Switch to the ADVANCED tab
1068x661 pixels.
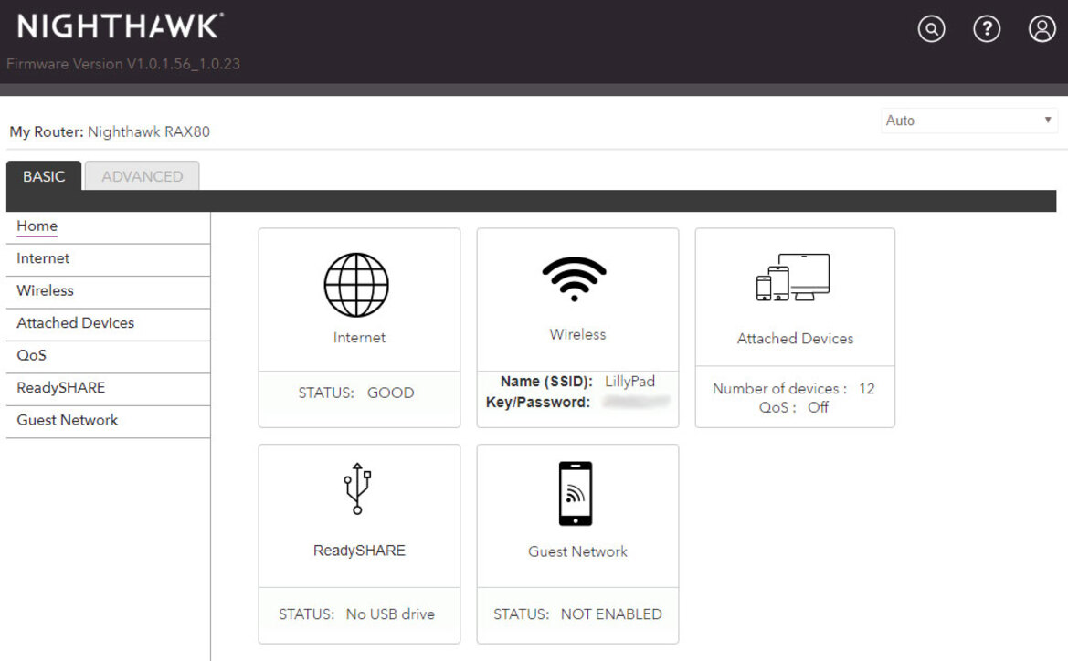[142, 176]
